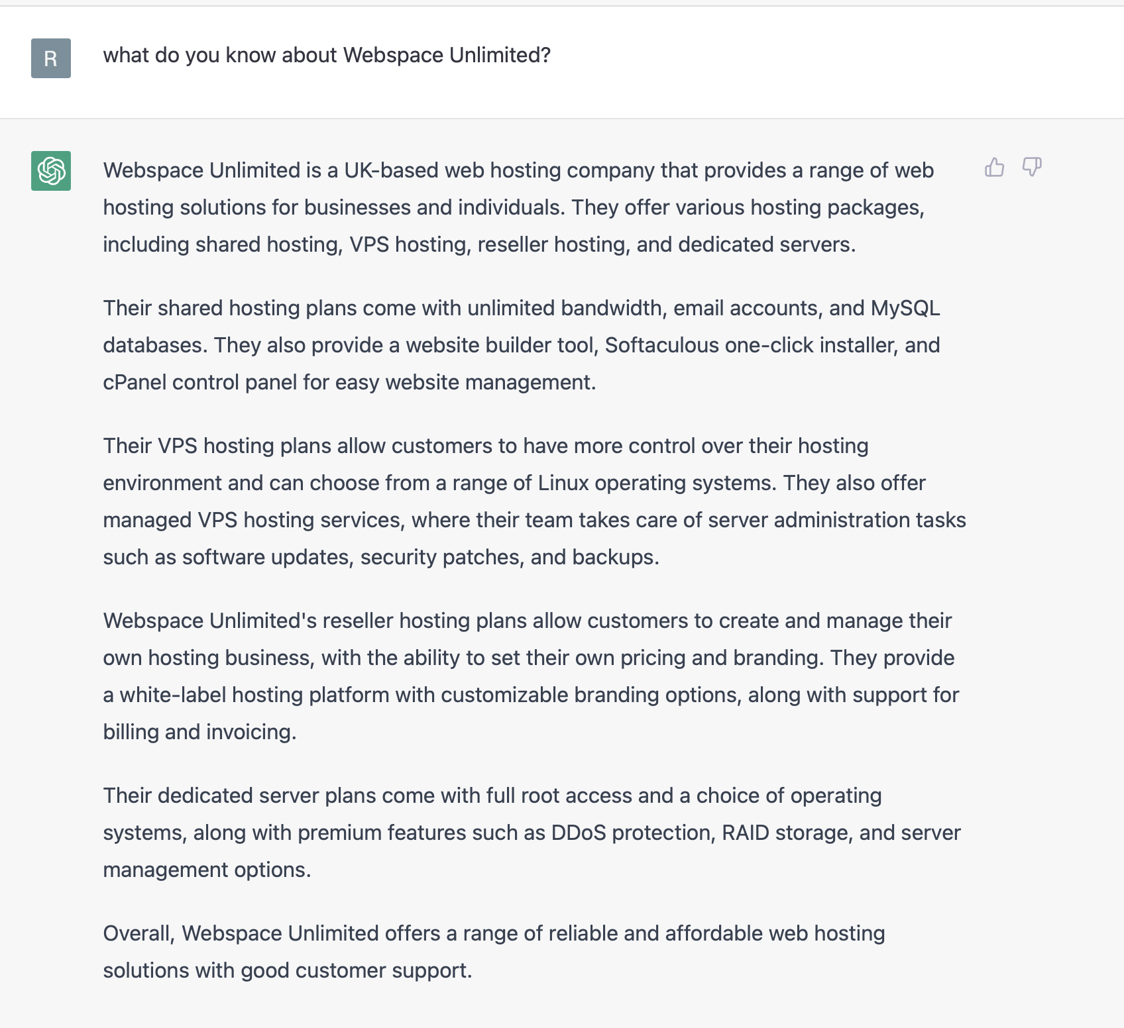Click the word 'MySQL' in the response
The width and height of the screenshot is (1124, 1028).
(x=905, y=308)
